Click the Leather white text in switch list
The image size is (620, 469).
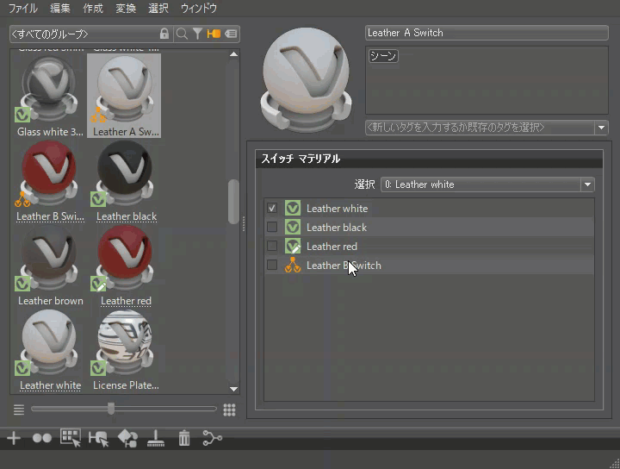(337, 209)
